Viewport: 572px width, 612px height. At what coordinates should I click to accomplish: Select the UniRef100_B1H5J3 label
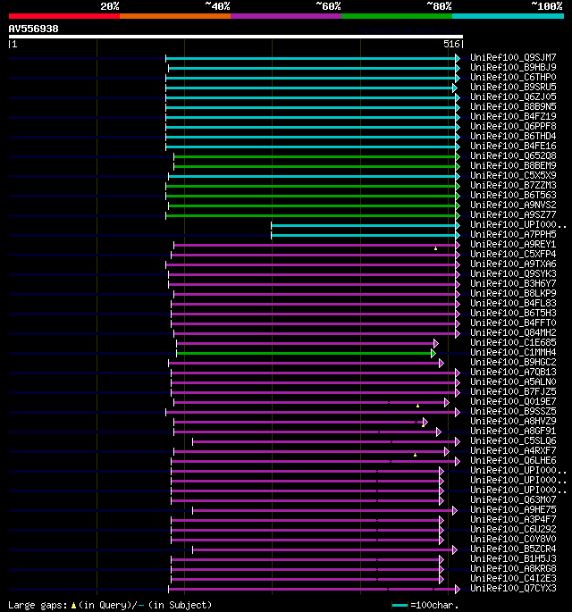513,558
